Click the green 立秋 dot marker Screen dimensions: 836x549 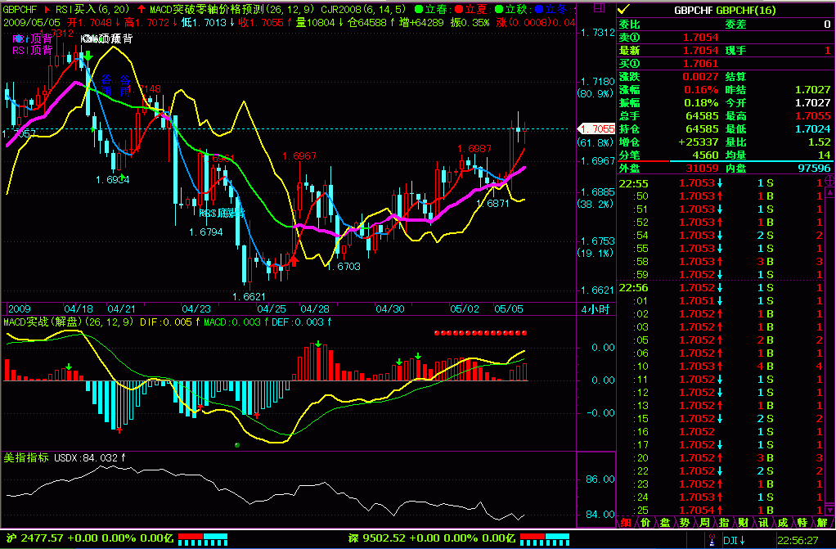pyautogui.click(x=501, y=10)
